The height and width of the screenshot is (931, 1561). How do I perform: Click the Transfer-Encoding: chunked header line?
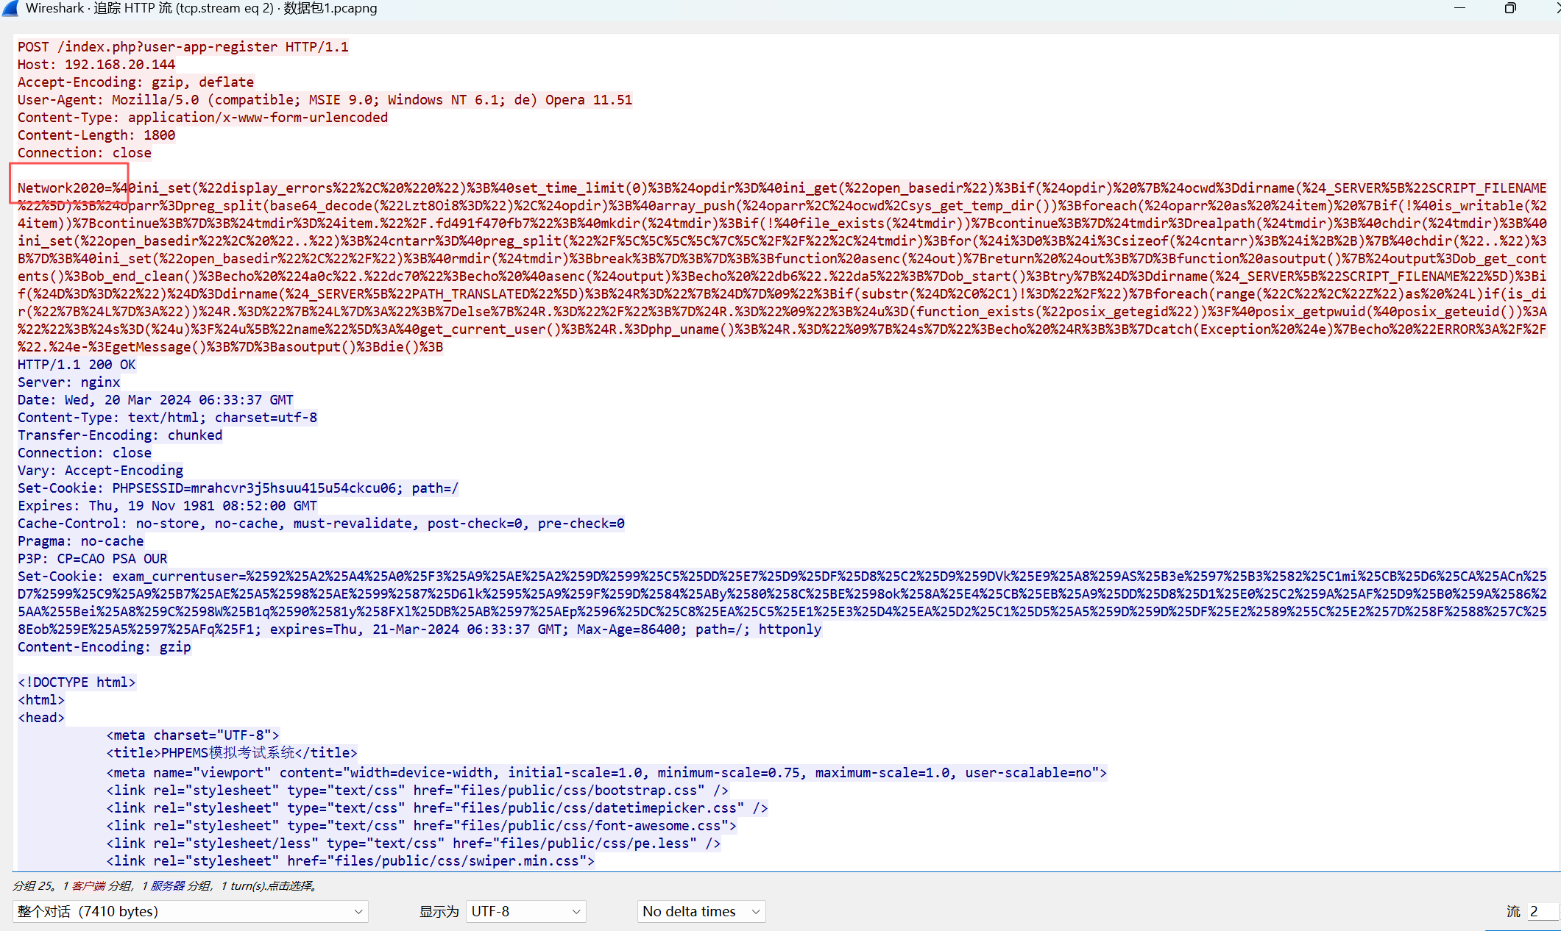click(120, 435)
